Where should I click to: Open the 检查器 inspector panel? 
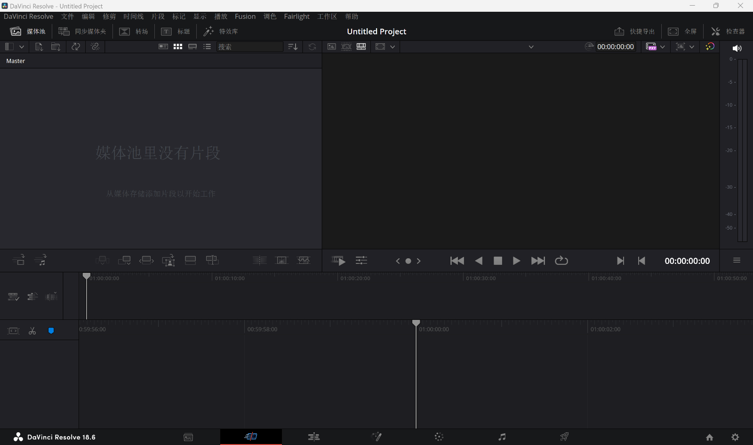pos(728,32)
